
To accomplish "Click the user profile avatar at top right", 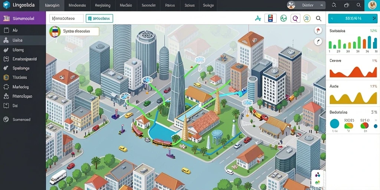I will tap(372, 5).
